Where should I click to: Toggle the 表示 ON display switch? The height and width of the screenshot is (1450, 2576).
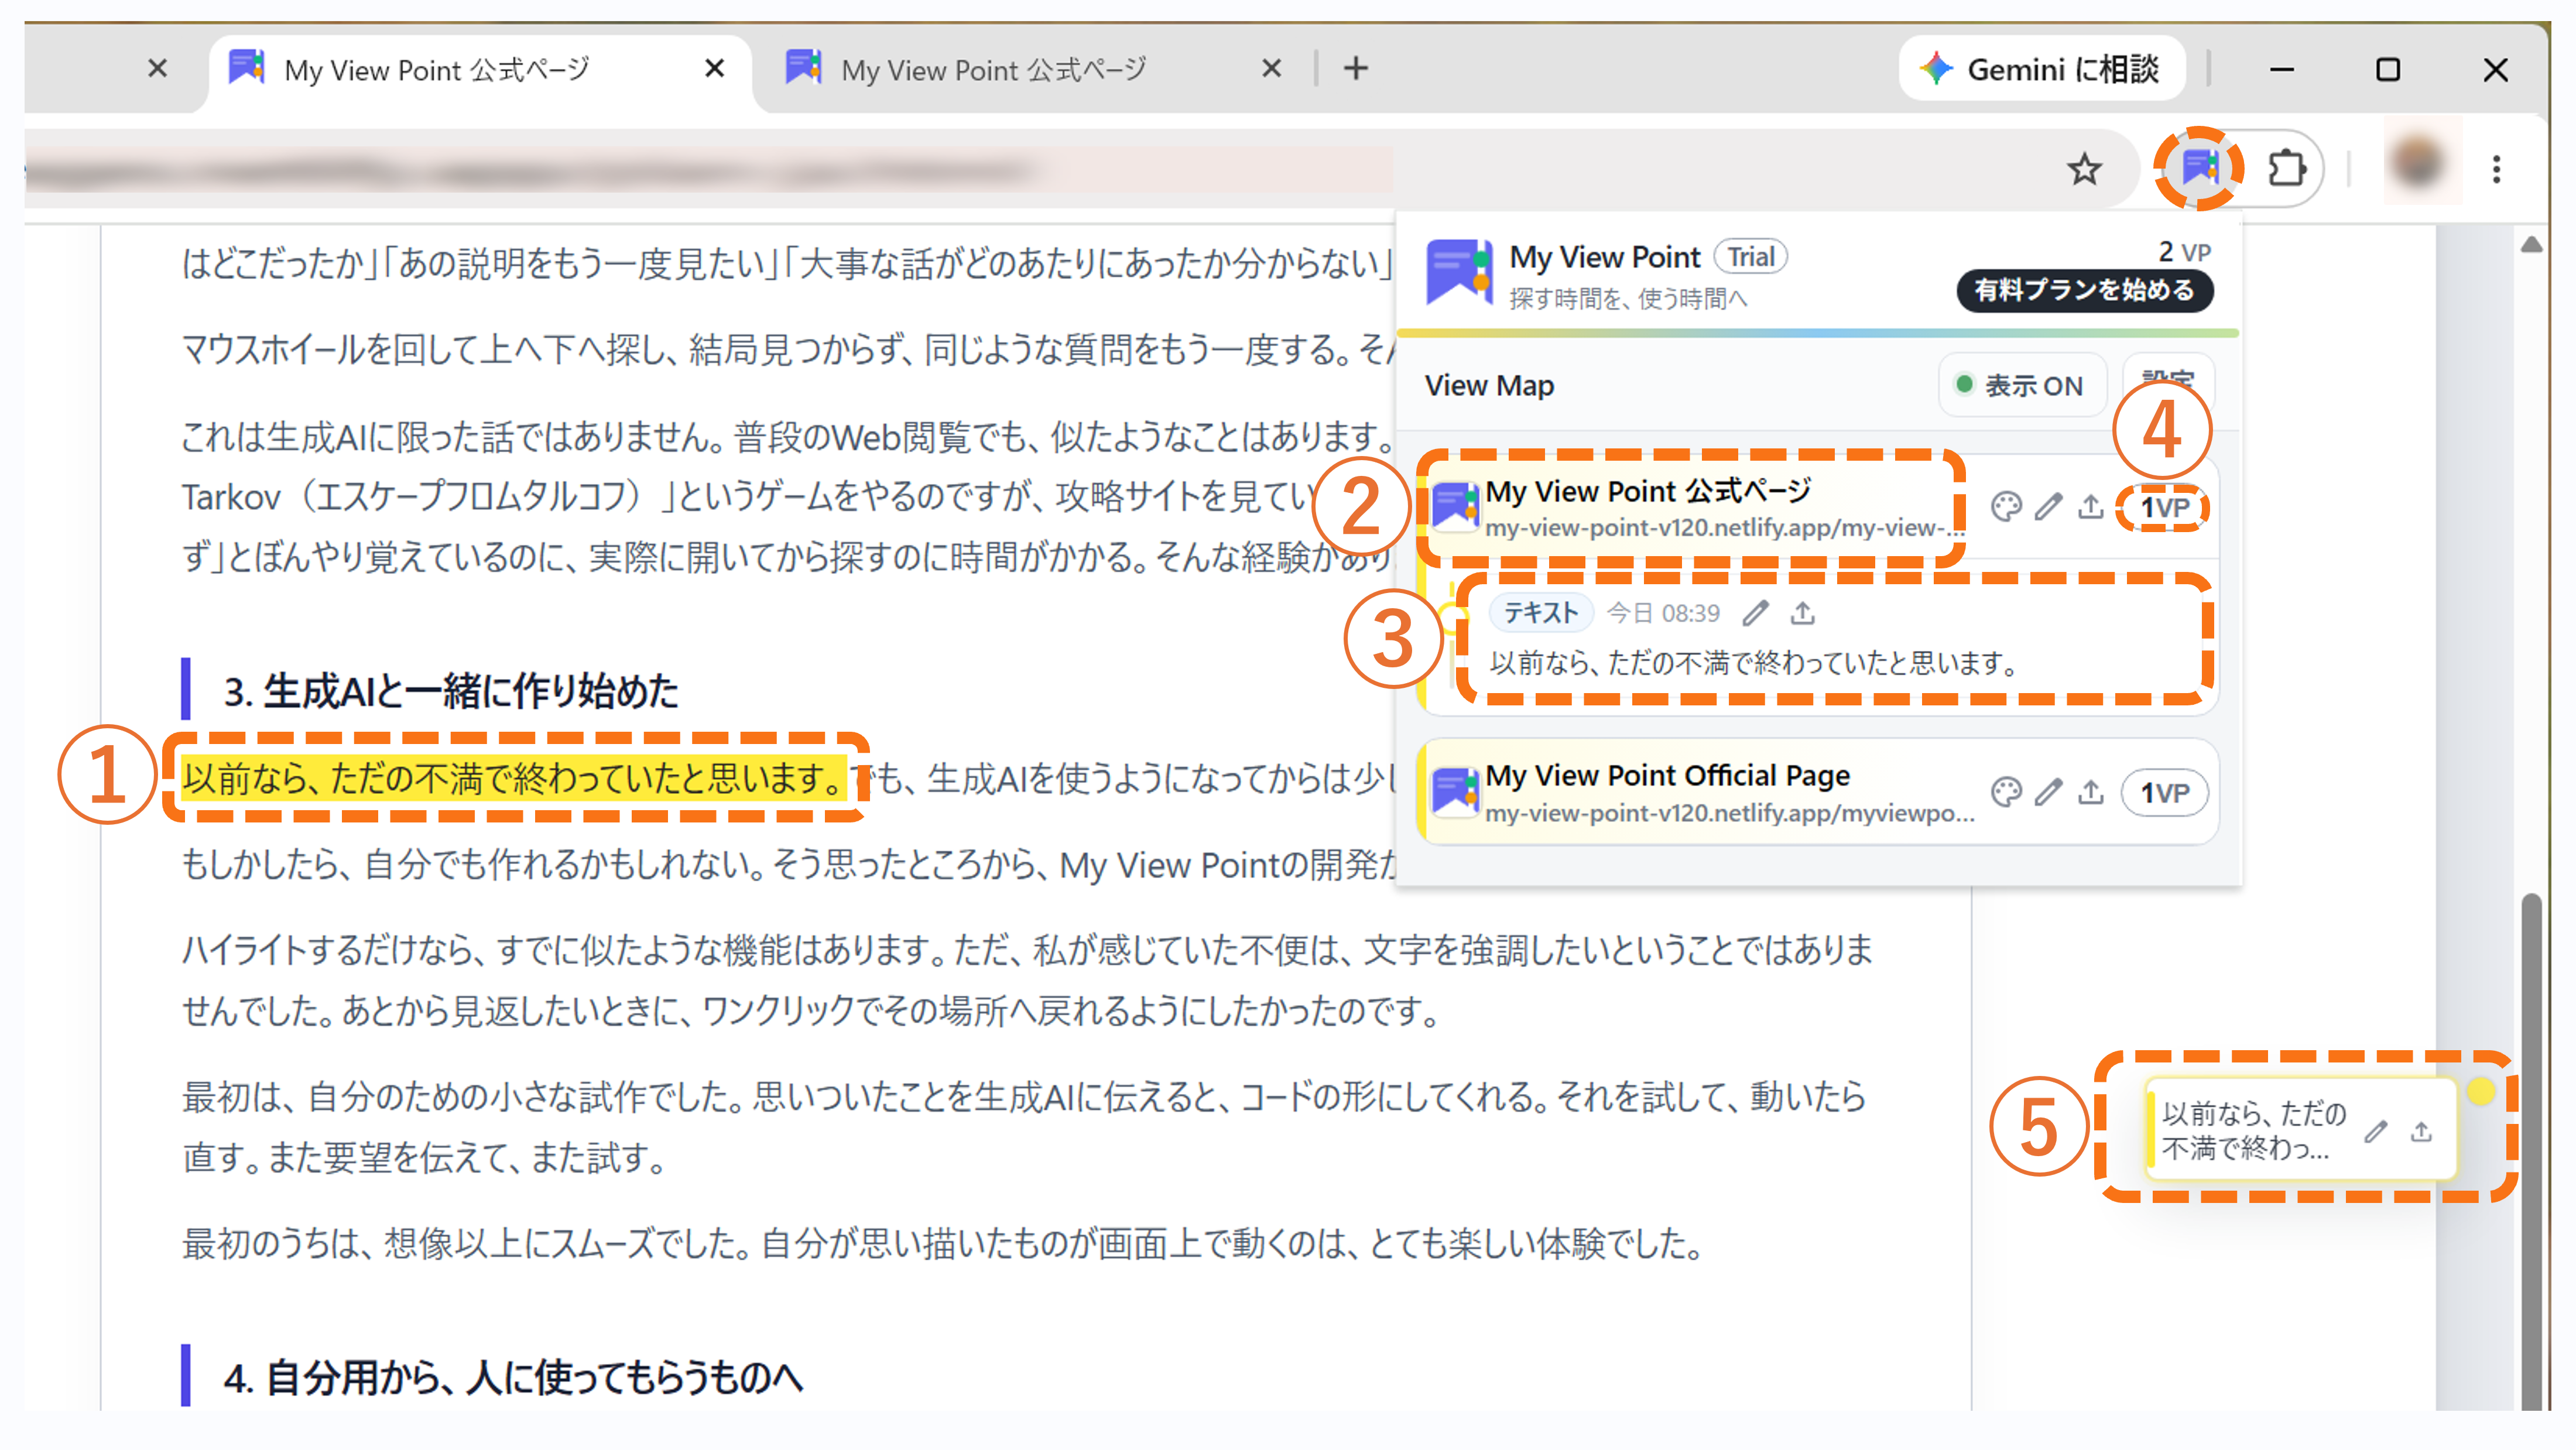2021,385
